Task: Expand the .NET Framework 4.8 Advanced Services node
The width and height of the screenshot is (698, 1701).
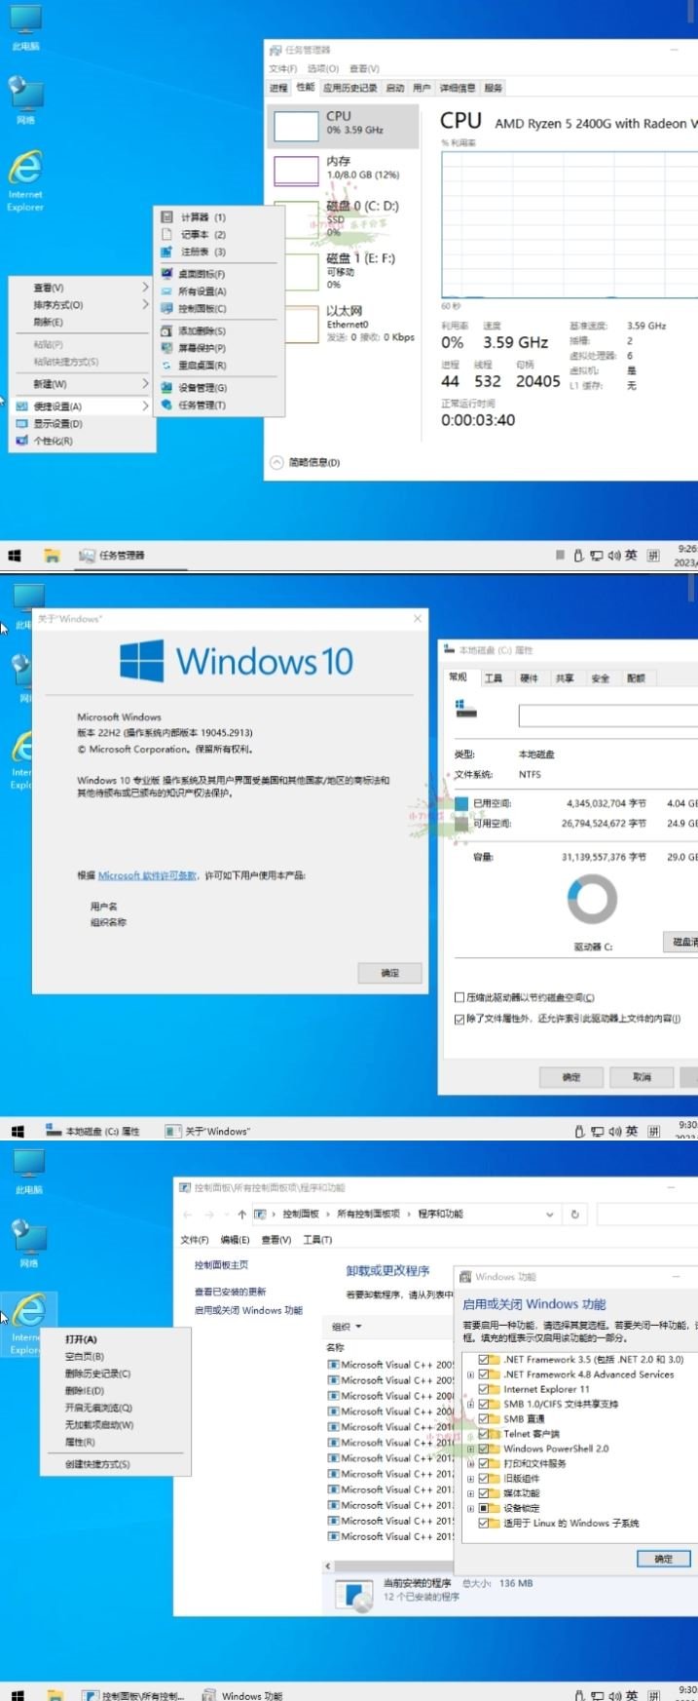Action: point(471,1374)
